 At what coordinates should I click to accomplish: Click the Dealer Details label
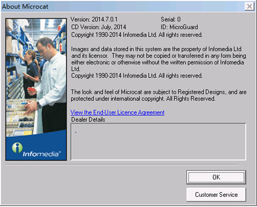(88, 120)
